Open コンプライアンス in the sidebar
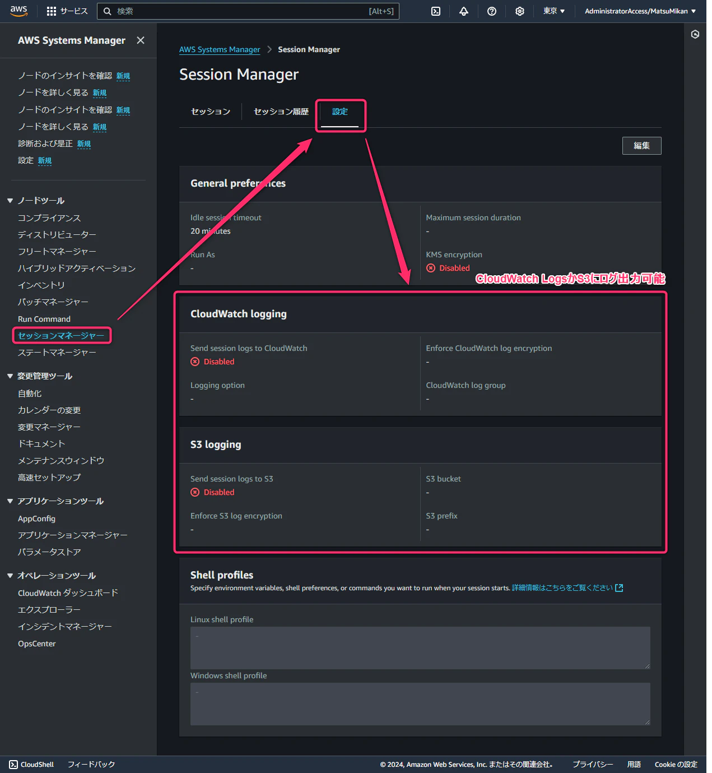The width and height of the screenshot is (712, 773). point(49,218)
